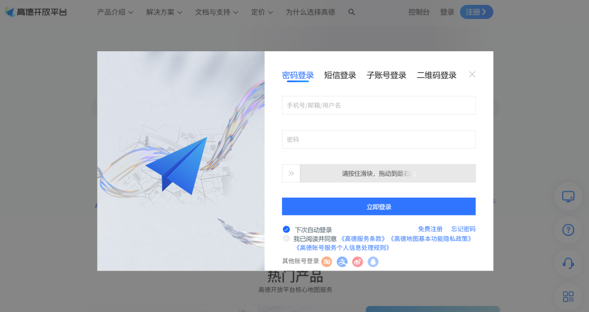Expand the 解决方案 menu
This screenshot has width=589, height=312.
pyautogui.click(x=164, y=12)
